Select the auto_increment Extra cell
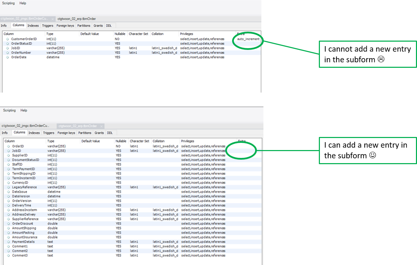The width and height of the screenshot is (417, 265). tap(248, 39)
